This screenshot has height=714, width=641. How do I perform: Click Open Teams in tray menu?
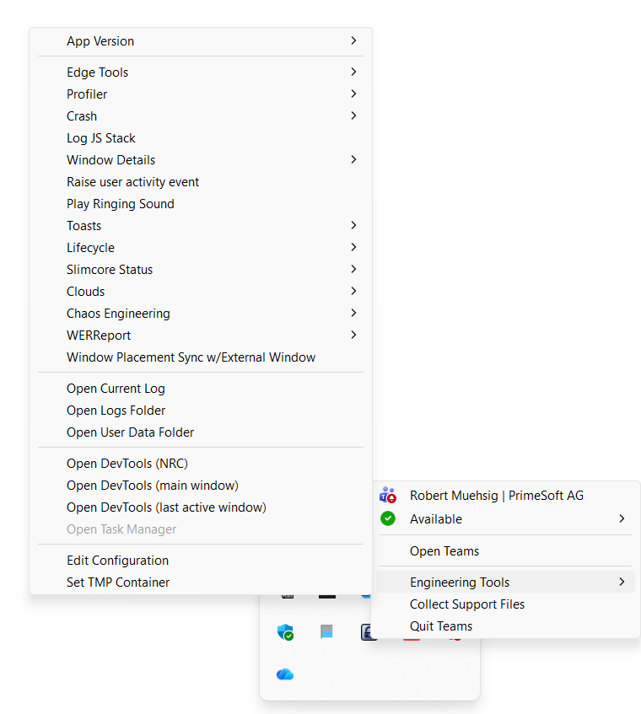point(444,551)
